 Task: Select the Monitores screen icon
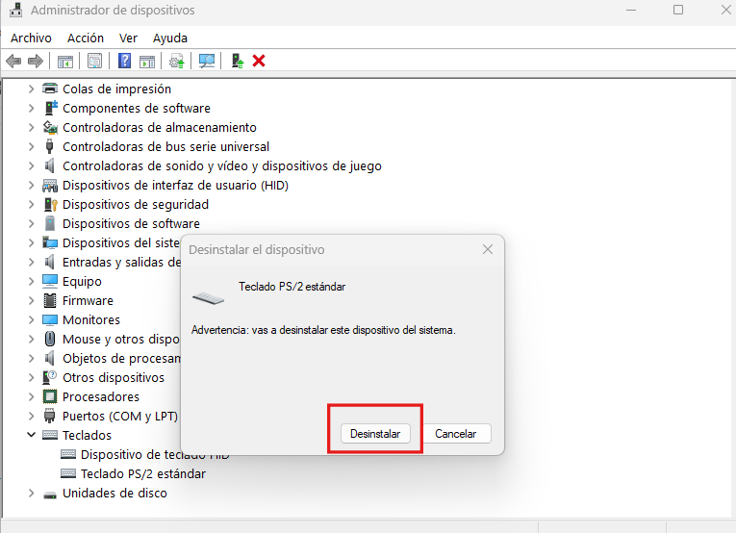tap(50, 319)
